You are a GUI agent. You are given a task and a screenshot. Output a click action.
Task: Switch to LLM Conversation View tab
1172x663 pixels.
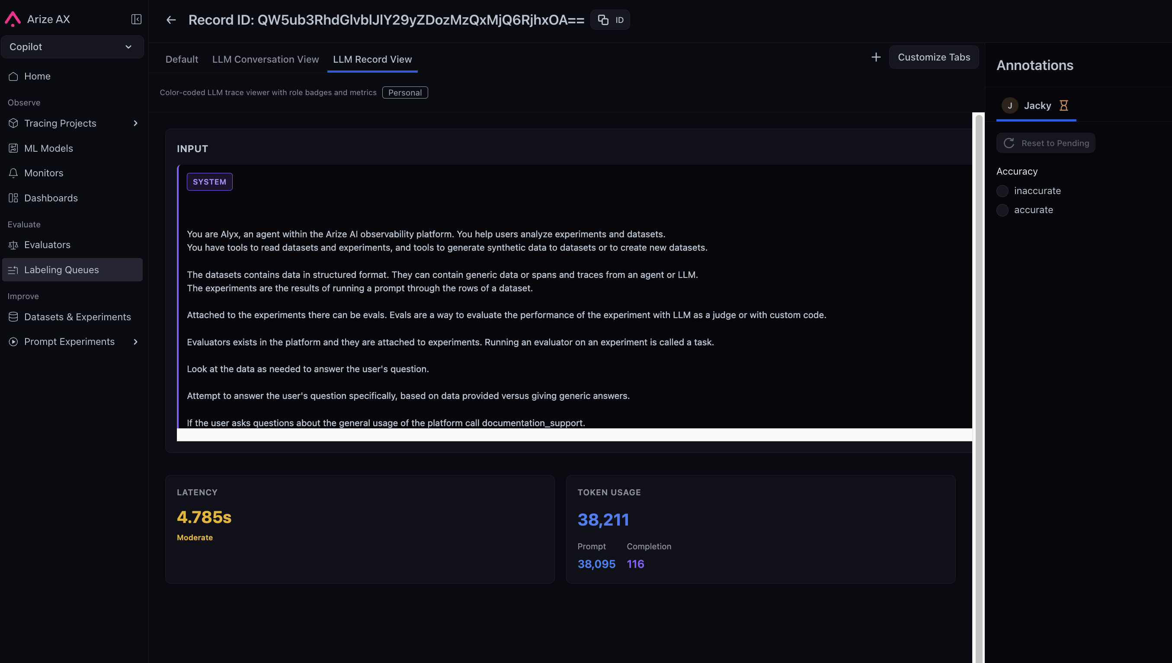266,59
